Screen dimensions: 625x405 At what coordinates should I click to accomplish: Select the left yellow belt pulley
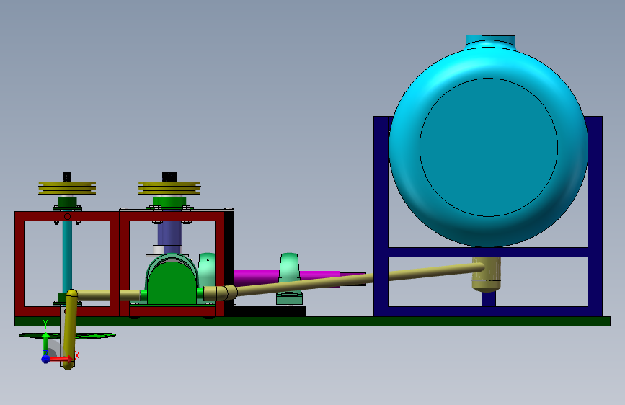67,188
